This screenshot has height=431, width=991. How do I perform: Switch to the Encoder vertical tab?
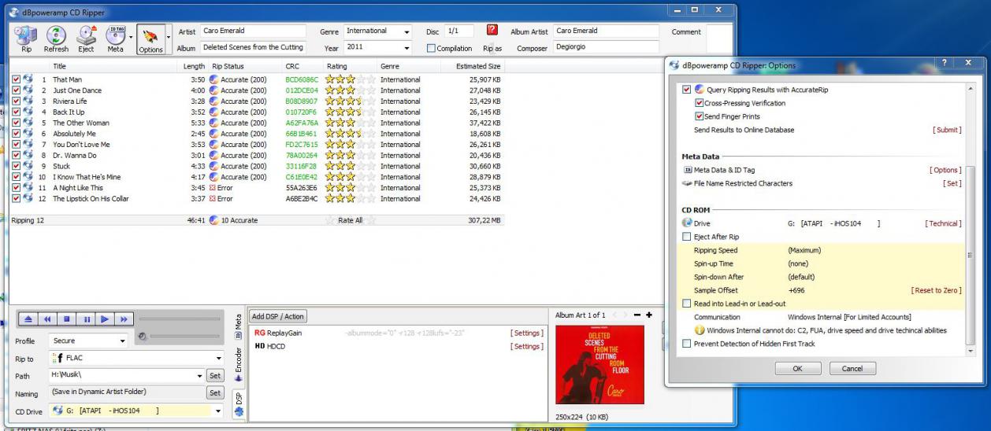point(239,363)
